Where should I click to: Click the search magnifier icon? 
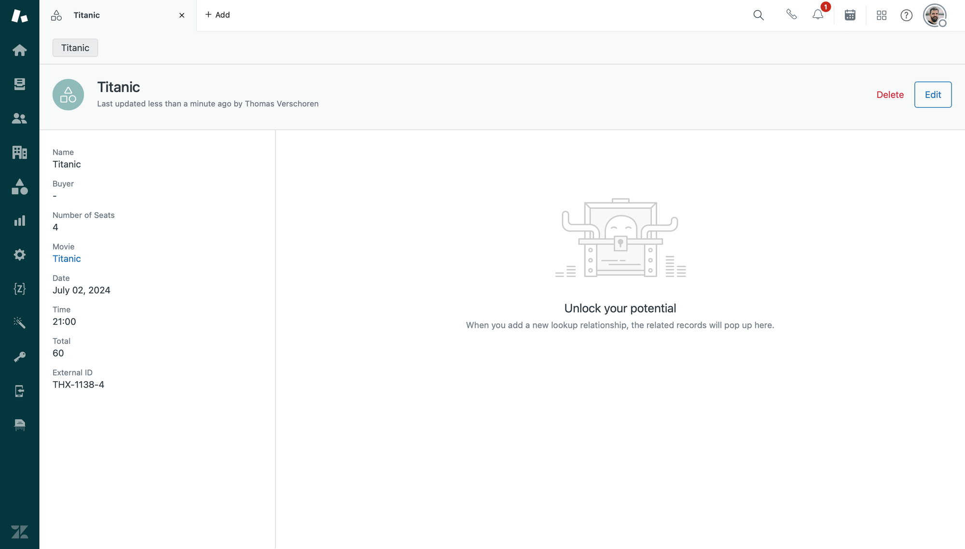[758, 15]
